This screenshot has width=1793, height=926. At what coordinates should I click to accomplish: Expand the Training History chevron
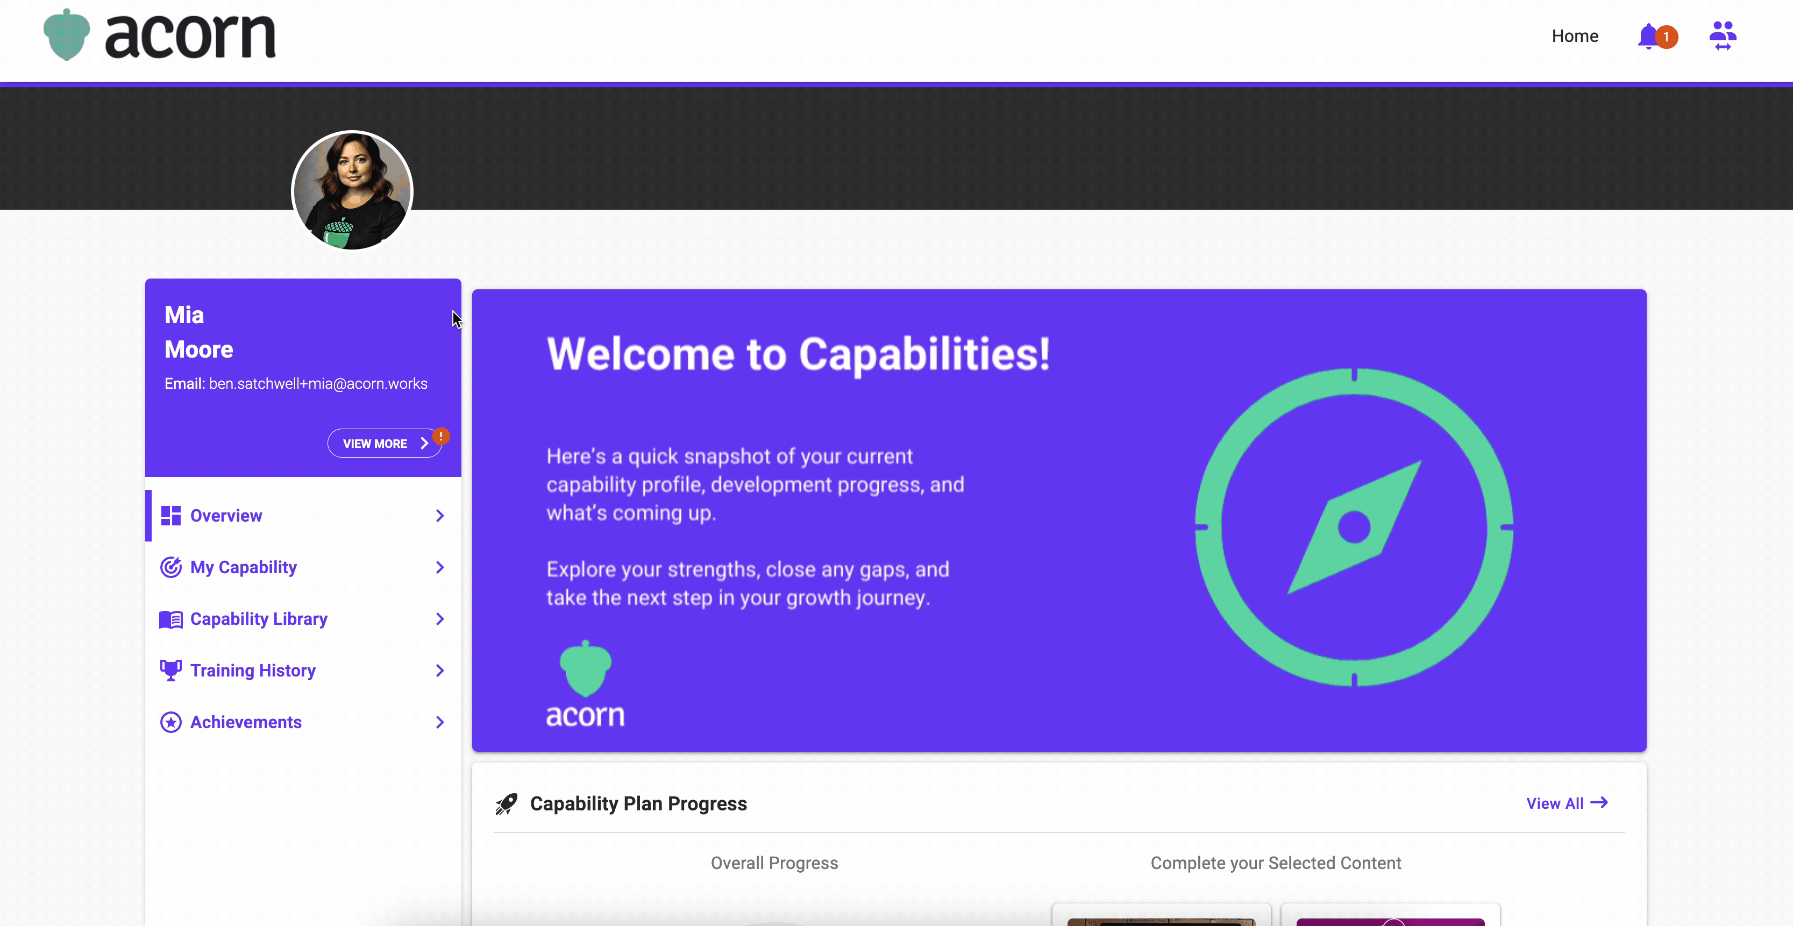[440, 671]
